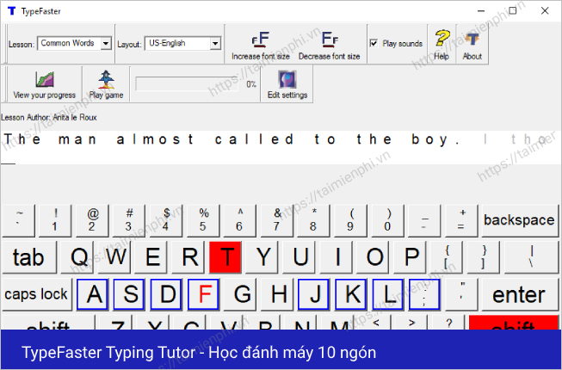The width and height of the screenshot is (562, 370).
Task: Click the 0 right parenthesis key
Action: coord(387,220)
